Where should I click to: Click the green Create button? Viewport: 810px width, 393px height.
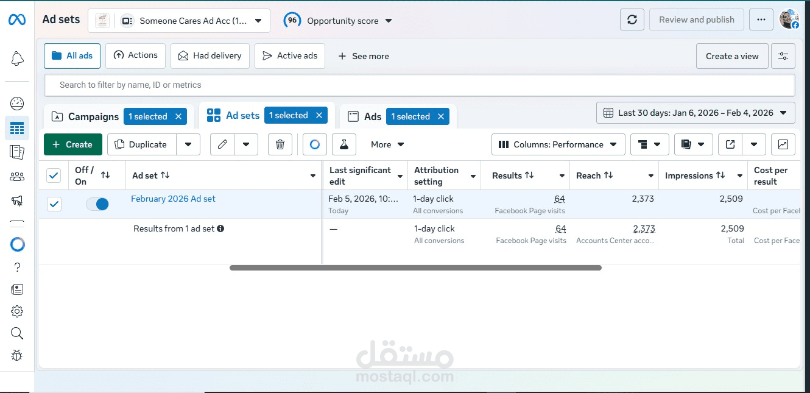pos(73,144)
